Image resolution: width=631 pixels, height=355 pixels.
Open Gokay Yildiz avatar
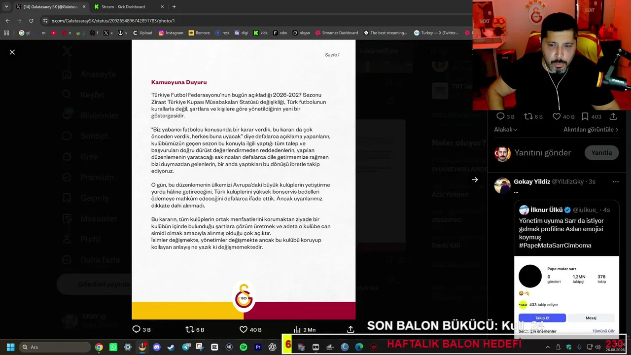click(x=502, y=186)
